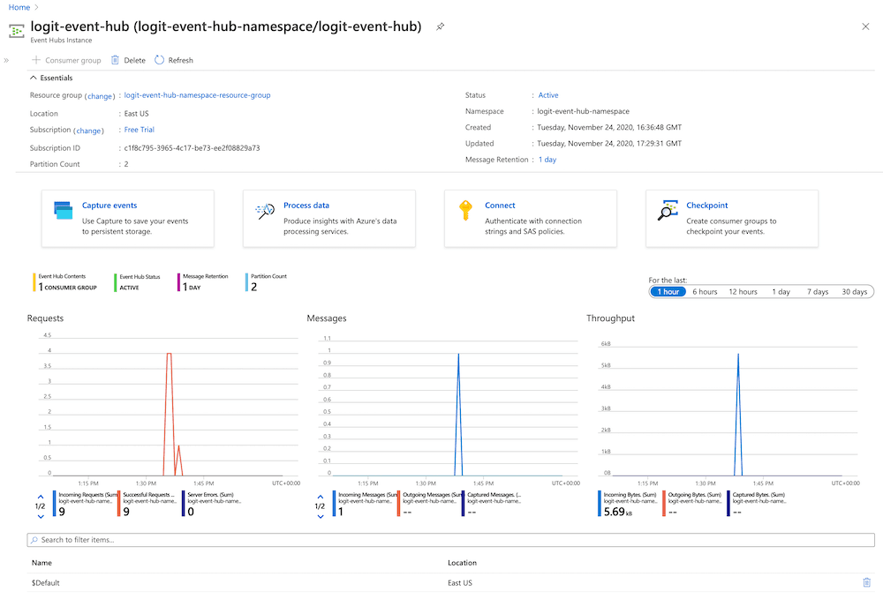
Task: Open the Capture events feature
Action: [x=108, y=205]
